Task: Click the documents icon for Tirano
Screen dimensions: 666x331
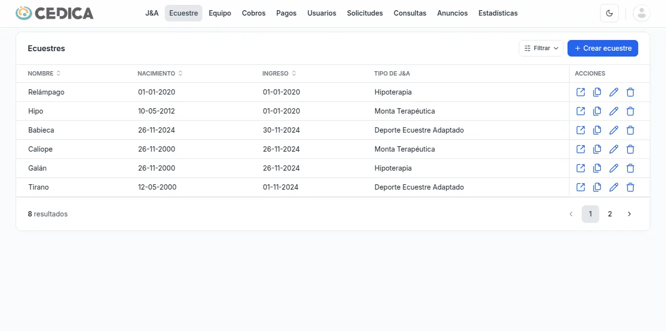Action: pos(597,187)
